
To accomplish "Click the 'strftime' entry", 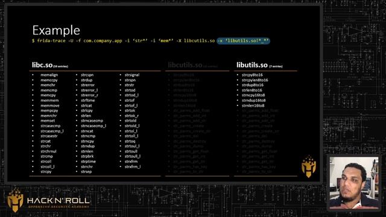I will (88, 101).
